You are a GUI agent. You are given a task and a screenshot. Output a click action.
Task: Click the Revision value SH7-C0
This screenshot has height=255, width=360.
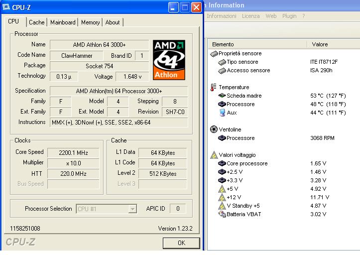pos(175,112)
